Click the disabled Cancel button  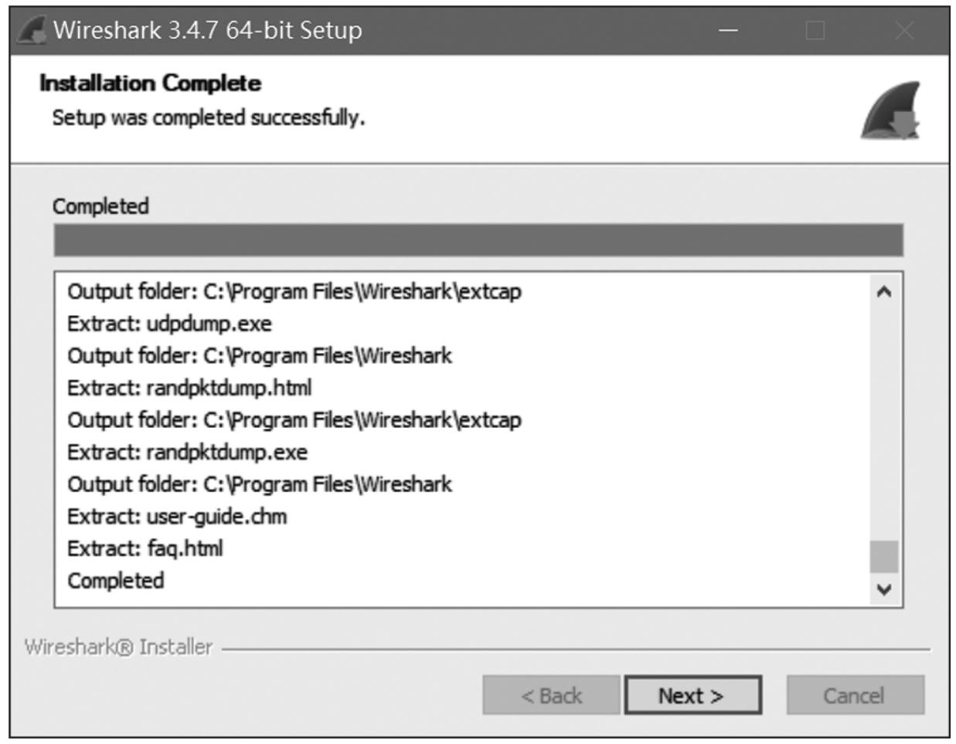854,695
